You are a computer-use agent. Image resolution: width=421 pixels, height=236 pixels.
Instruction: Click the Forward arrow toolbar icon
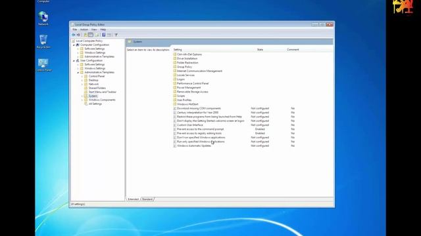pyautogui.click(x=78, y=35)
